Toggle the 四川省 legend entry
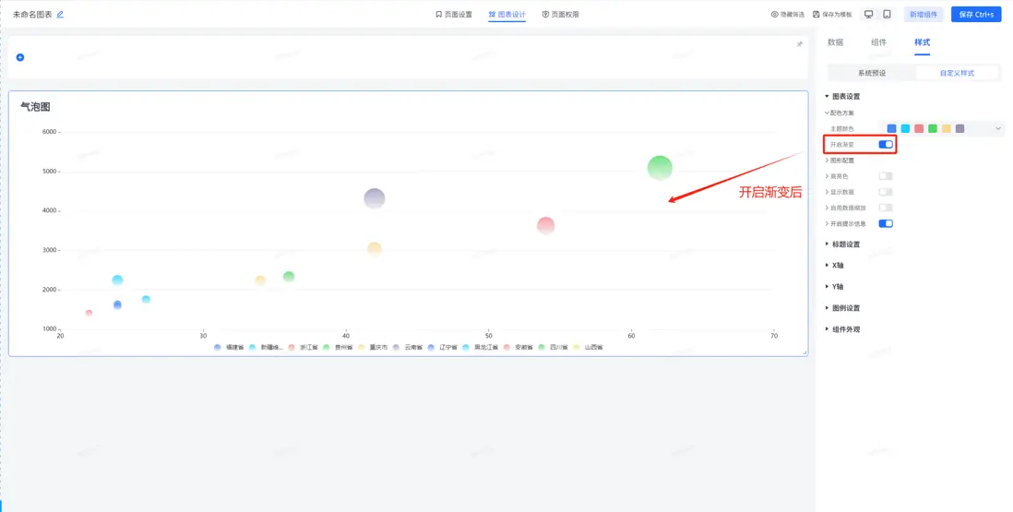Screen dimensions: 1013x512 (x=553, y=348)
